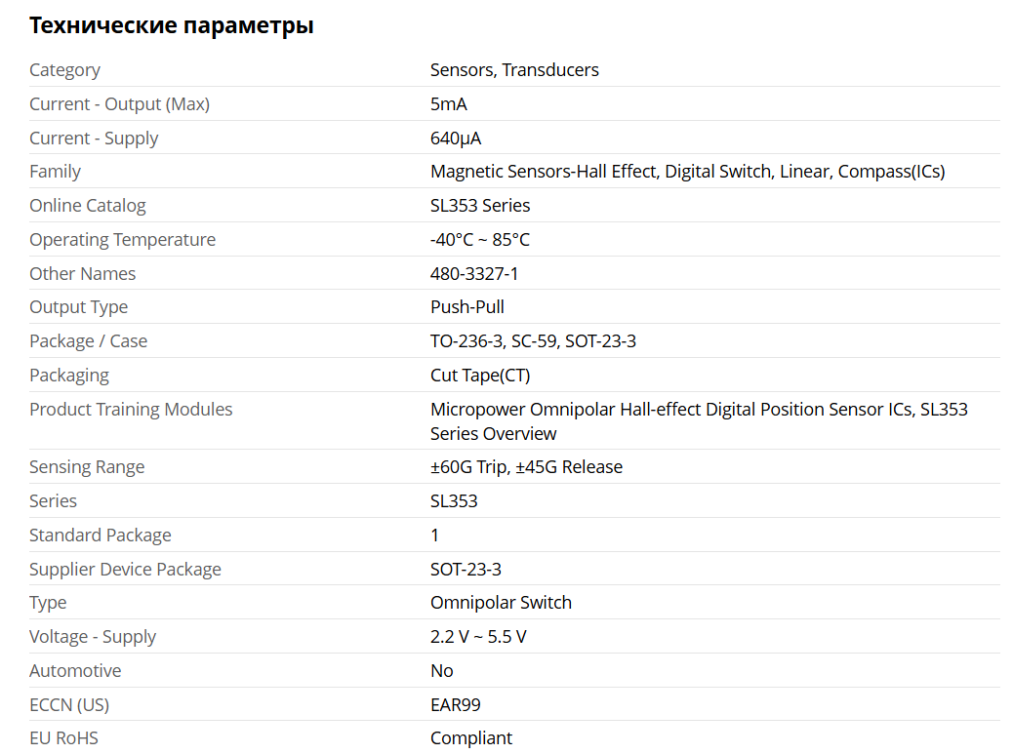
Task: Click the "EAR99" ECCN value
Action: (x=456, y=705)
